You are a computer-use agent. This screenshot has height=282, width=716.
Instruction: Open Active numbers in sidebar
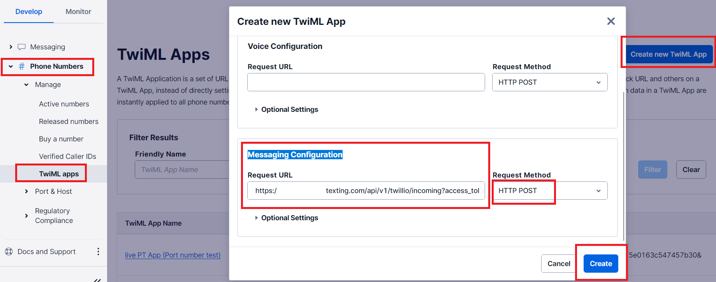64,104
